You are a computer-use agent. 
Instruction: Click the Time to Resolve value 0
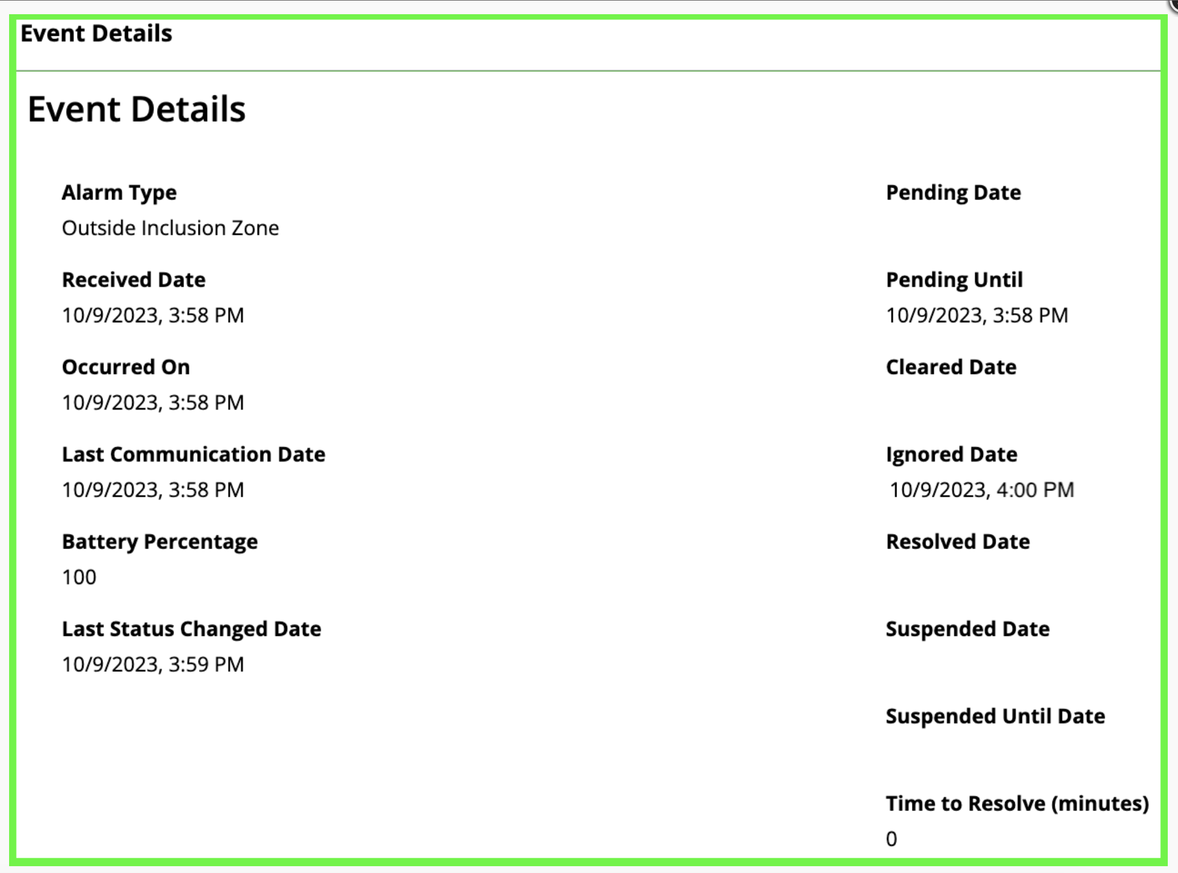[x=891, y=839]
